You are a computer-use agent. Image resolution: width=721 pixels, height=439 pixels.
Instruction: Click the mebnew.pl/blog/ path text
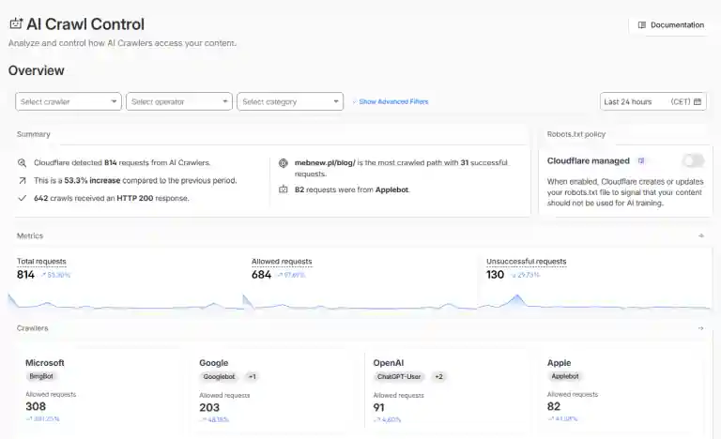[325, 162]
